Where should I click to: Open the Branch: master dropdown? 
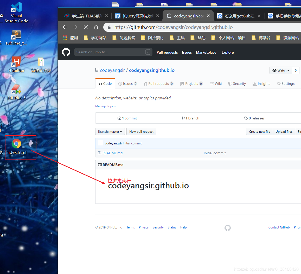tap(110, 131)
